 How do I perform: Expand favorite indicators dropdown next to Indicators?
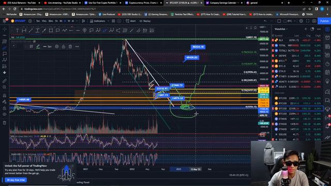click(108, 21)
